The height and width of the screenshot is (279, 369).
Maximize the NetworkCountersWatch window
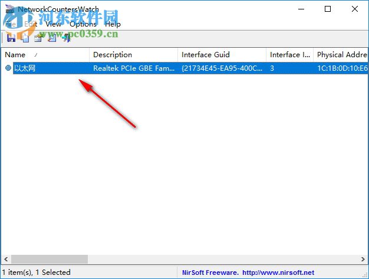(x=328, y=9)
